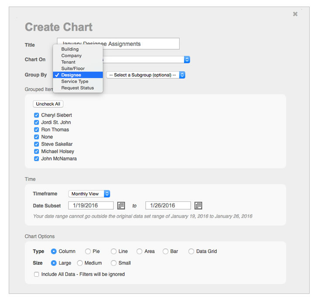The image size is (318, 300).
Task: Set chart size to Medium
Action: tap(80, 263)
